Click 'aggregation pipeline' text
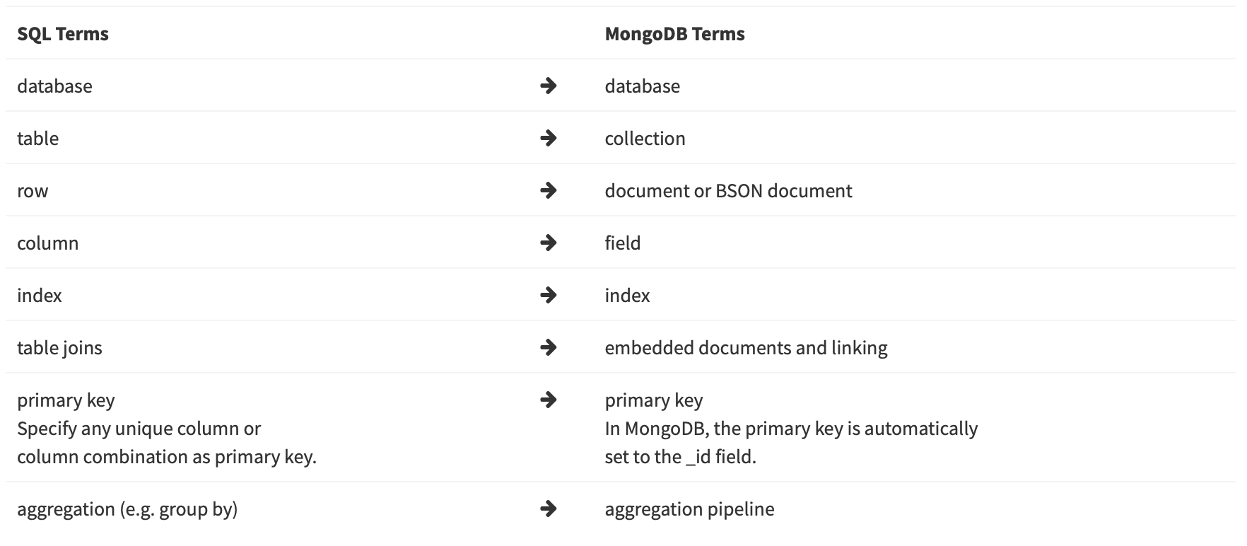 (689, 509)
